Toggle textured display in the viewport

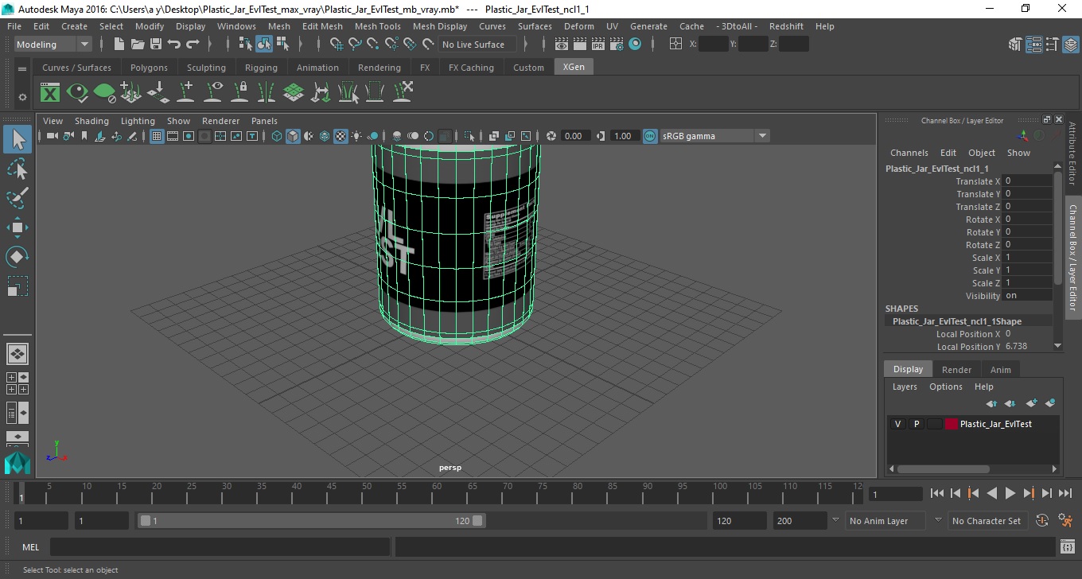click(341, 136)
